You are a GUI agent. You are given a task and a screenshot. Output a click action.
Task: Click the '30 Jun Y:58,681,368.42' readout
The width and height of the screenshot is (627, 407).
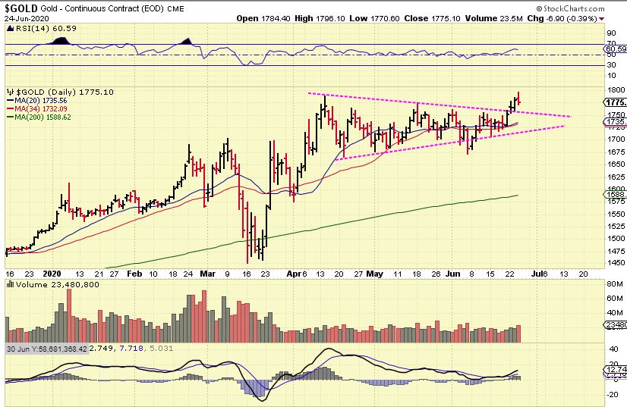(47, 349)
